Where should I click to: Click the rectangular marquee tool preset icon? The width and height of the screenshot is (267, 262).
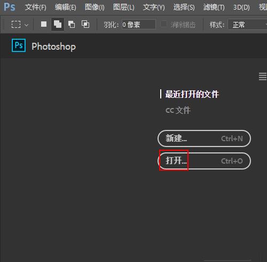click(x=16, y=25)
